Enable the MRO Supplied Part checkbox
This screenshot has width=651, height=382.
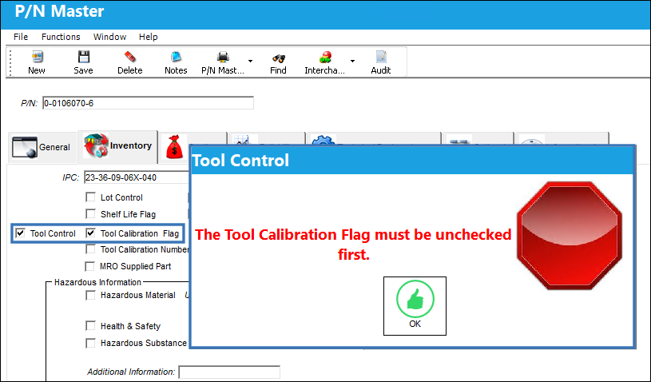click(89, 266)
